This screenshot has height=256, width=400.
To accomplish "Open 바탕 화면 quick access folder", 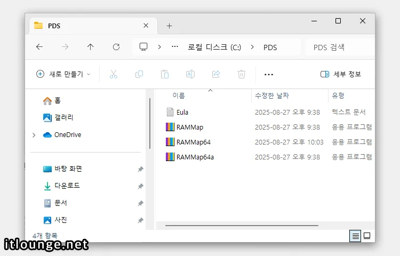I will (x=62, y=169).
